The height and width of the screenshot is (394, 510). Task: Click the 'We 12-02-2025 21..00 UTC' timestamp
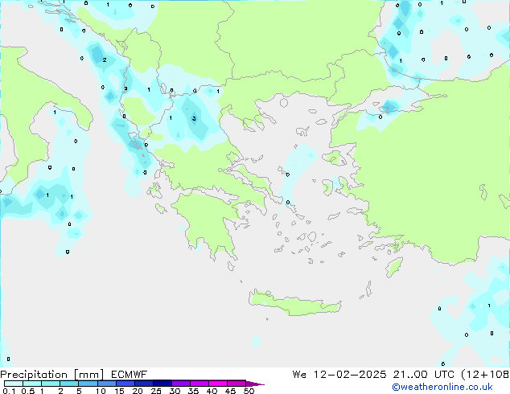tap(373, 375)
